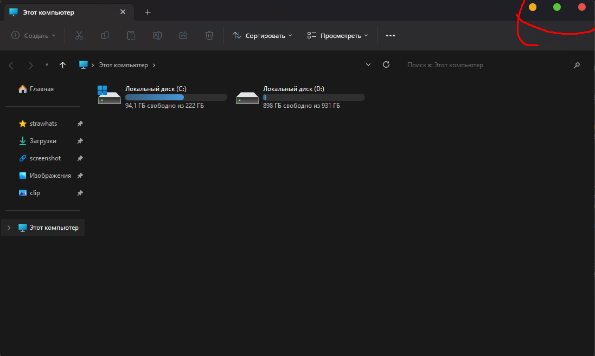Unpin Загрузки using its pin icon

point(80,141)
